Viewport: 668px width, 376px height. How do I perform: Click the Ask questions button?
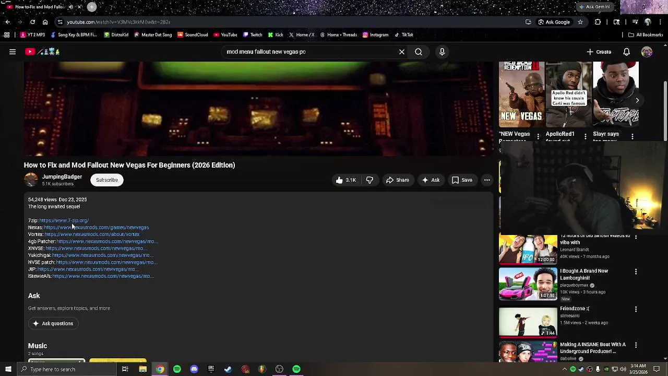tap(53, 324)
